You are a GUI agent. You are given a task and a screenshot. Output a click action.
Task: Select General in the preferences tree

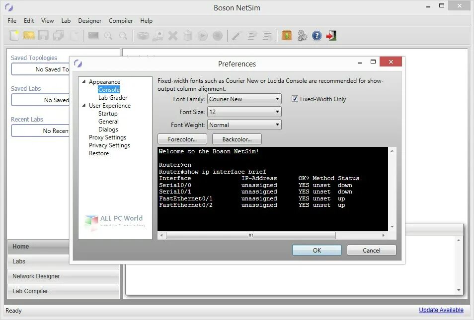tap(108, 122)
